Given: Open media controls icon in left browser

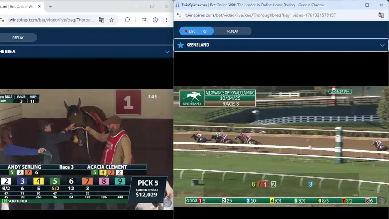Looking at the screenshot, I should pyautogui.click(x=144, y=20).
